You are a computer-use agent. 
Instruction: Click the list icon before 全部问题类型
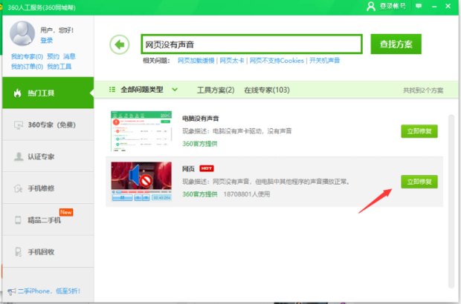[112, 90]
